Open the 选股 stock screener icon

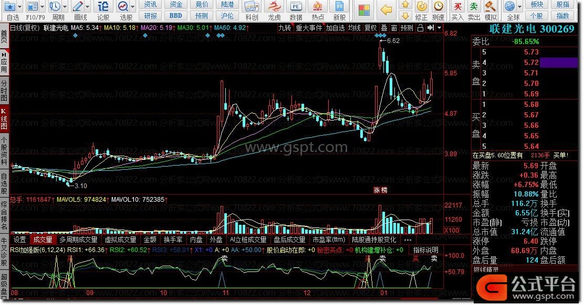click(x=123, y=6)
